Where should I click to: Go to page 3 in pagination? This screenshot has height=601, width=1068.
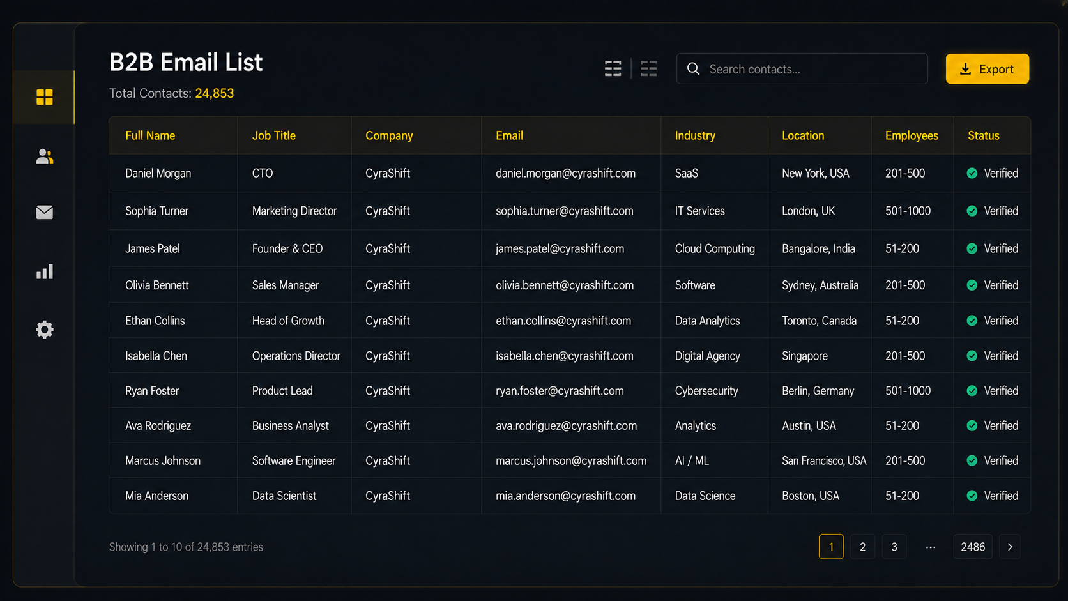(894, 547)
